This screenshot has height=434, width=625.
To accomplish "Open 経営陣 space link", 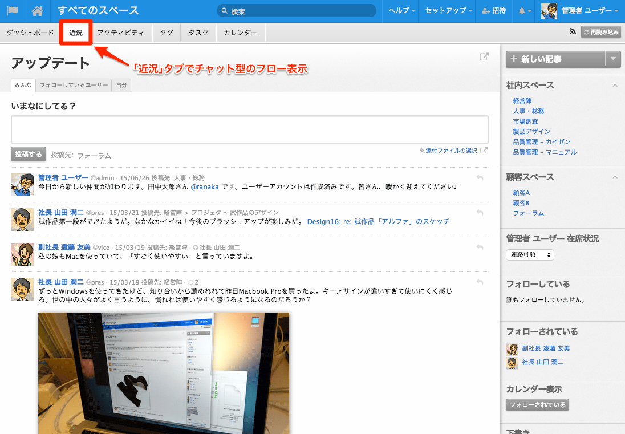I will click(x=522, y=101).
